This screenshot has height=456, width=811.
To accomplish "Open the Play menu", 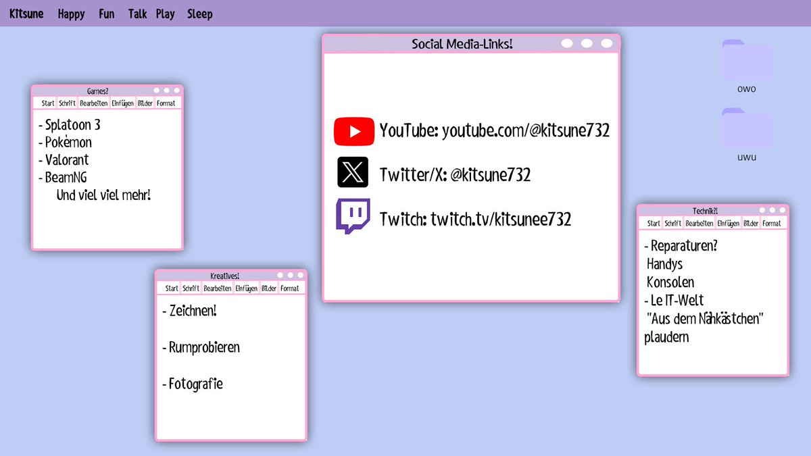I will [x=165, y=14].
